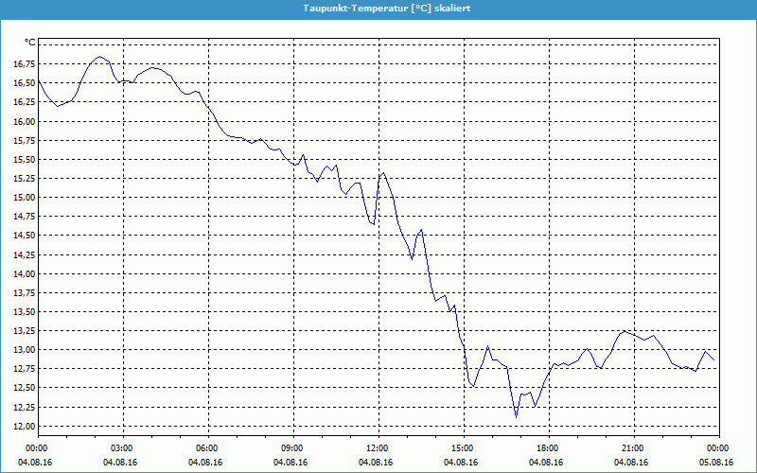
Task: Click the highest peak of the blue curve
Action: (x=99, y=57)
